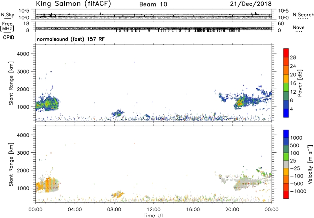
Task: Click the '-1000' tick on Velocity colorbar
Action: pos(298,191)
